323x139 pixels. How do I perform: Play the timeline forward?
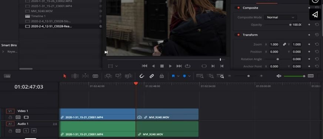coord(170,66)
